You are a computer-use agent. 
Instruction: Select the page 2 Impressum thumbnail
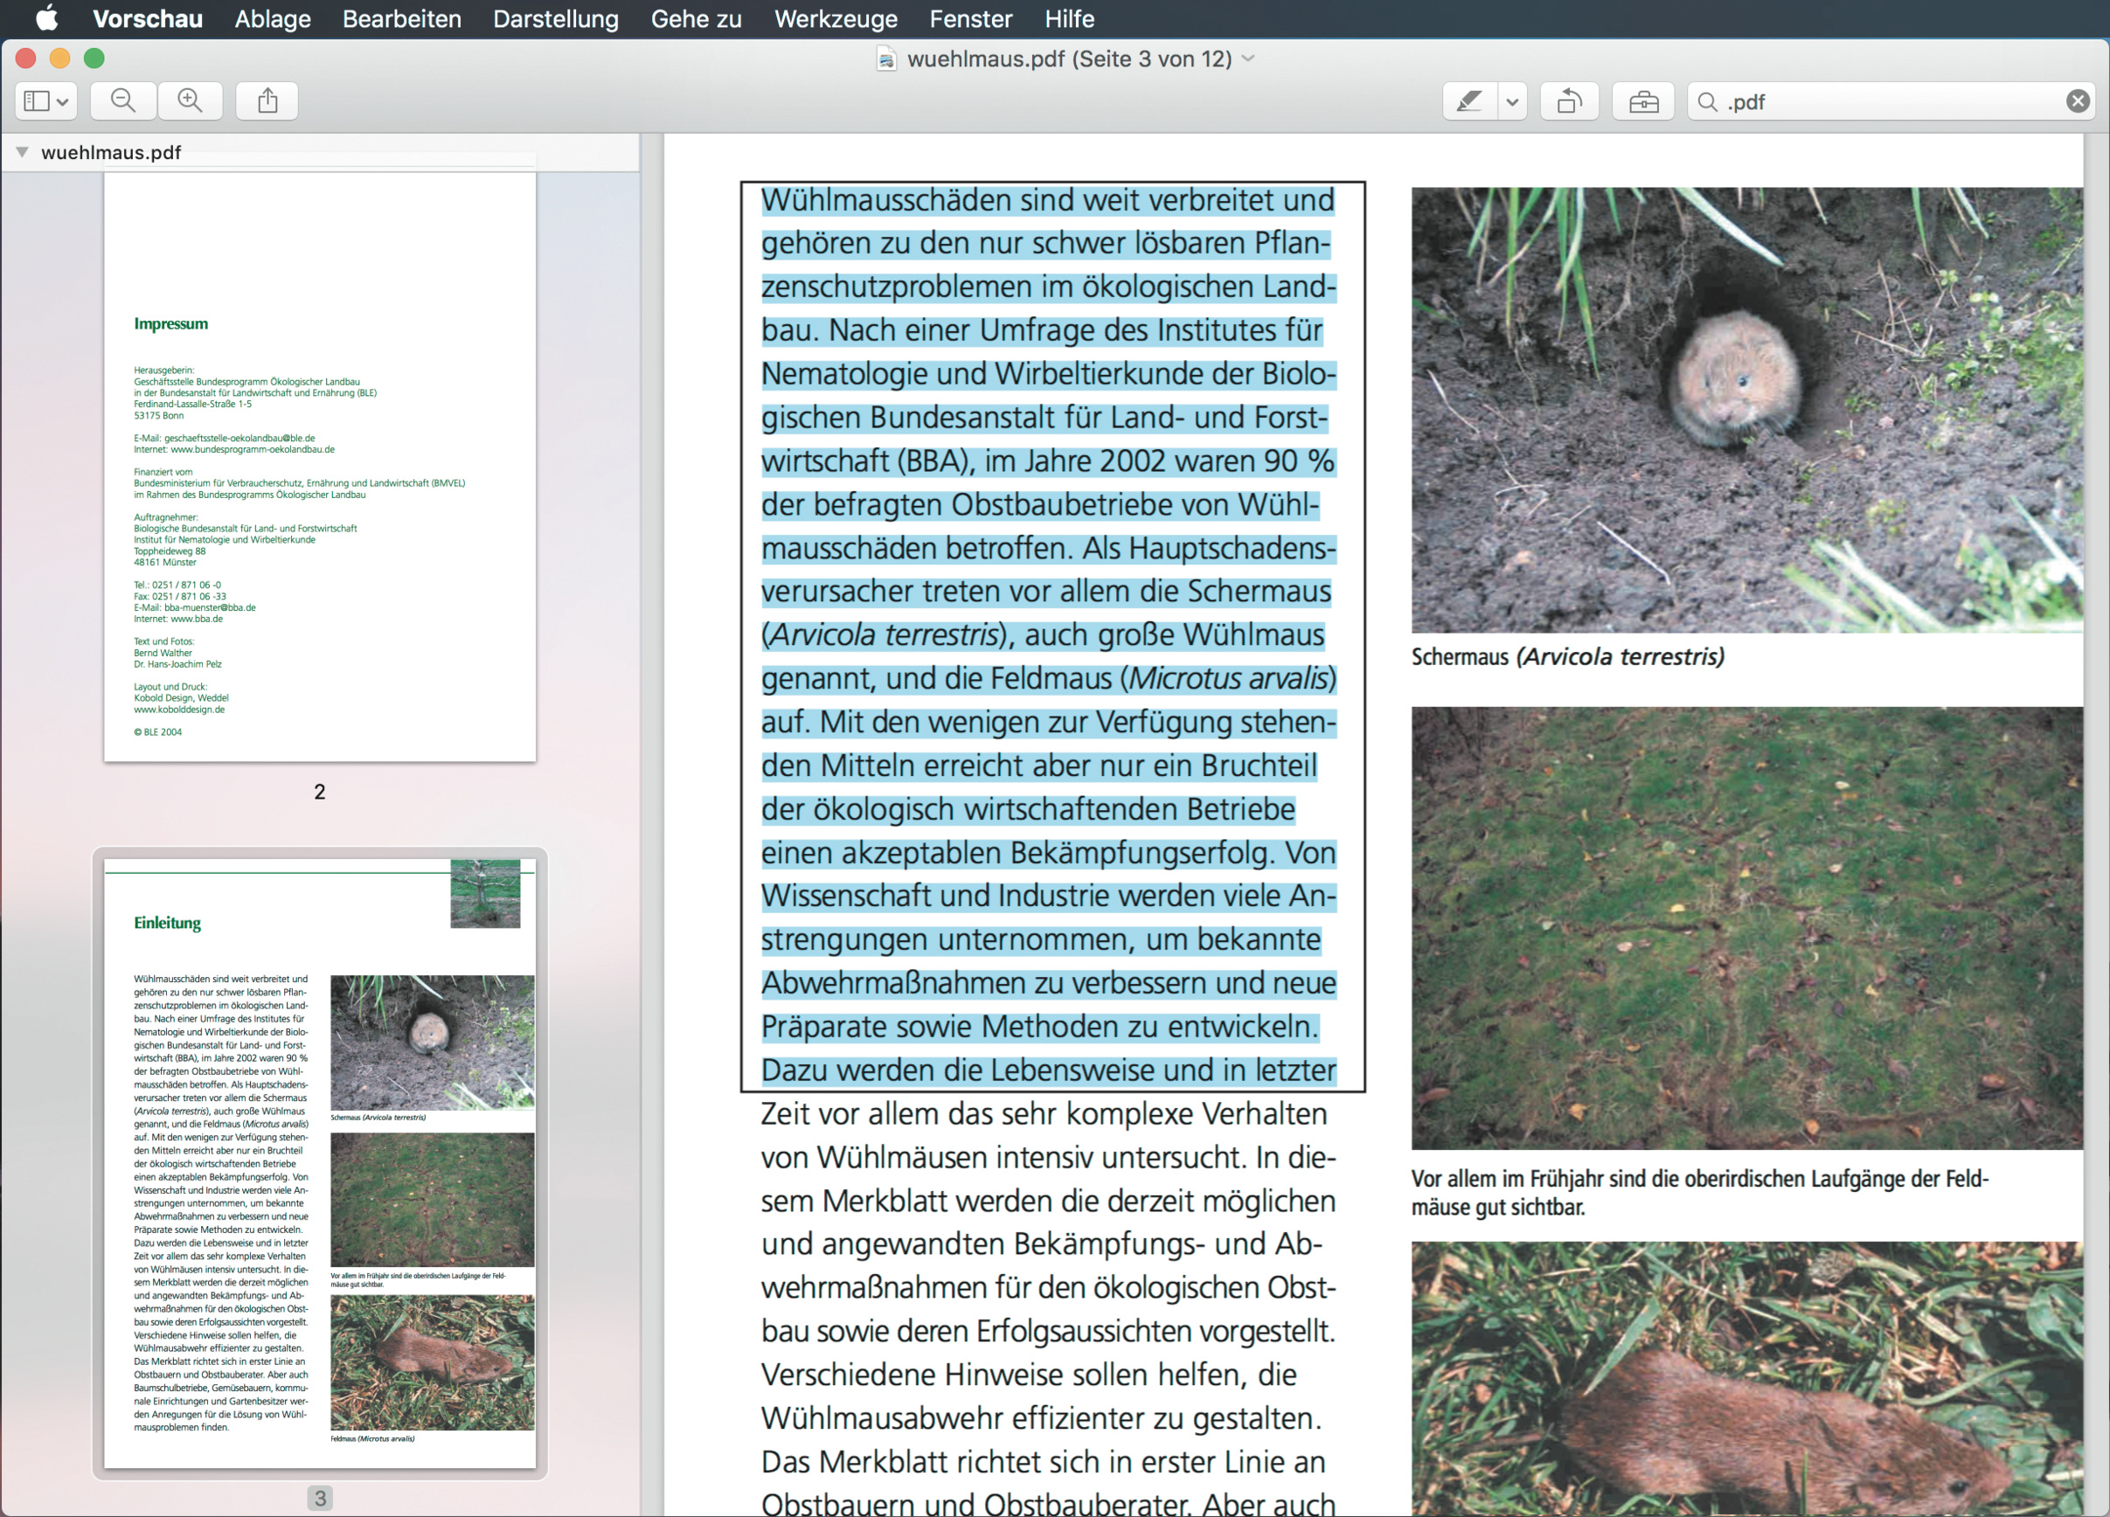click(x=319, y=465)
